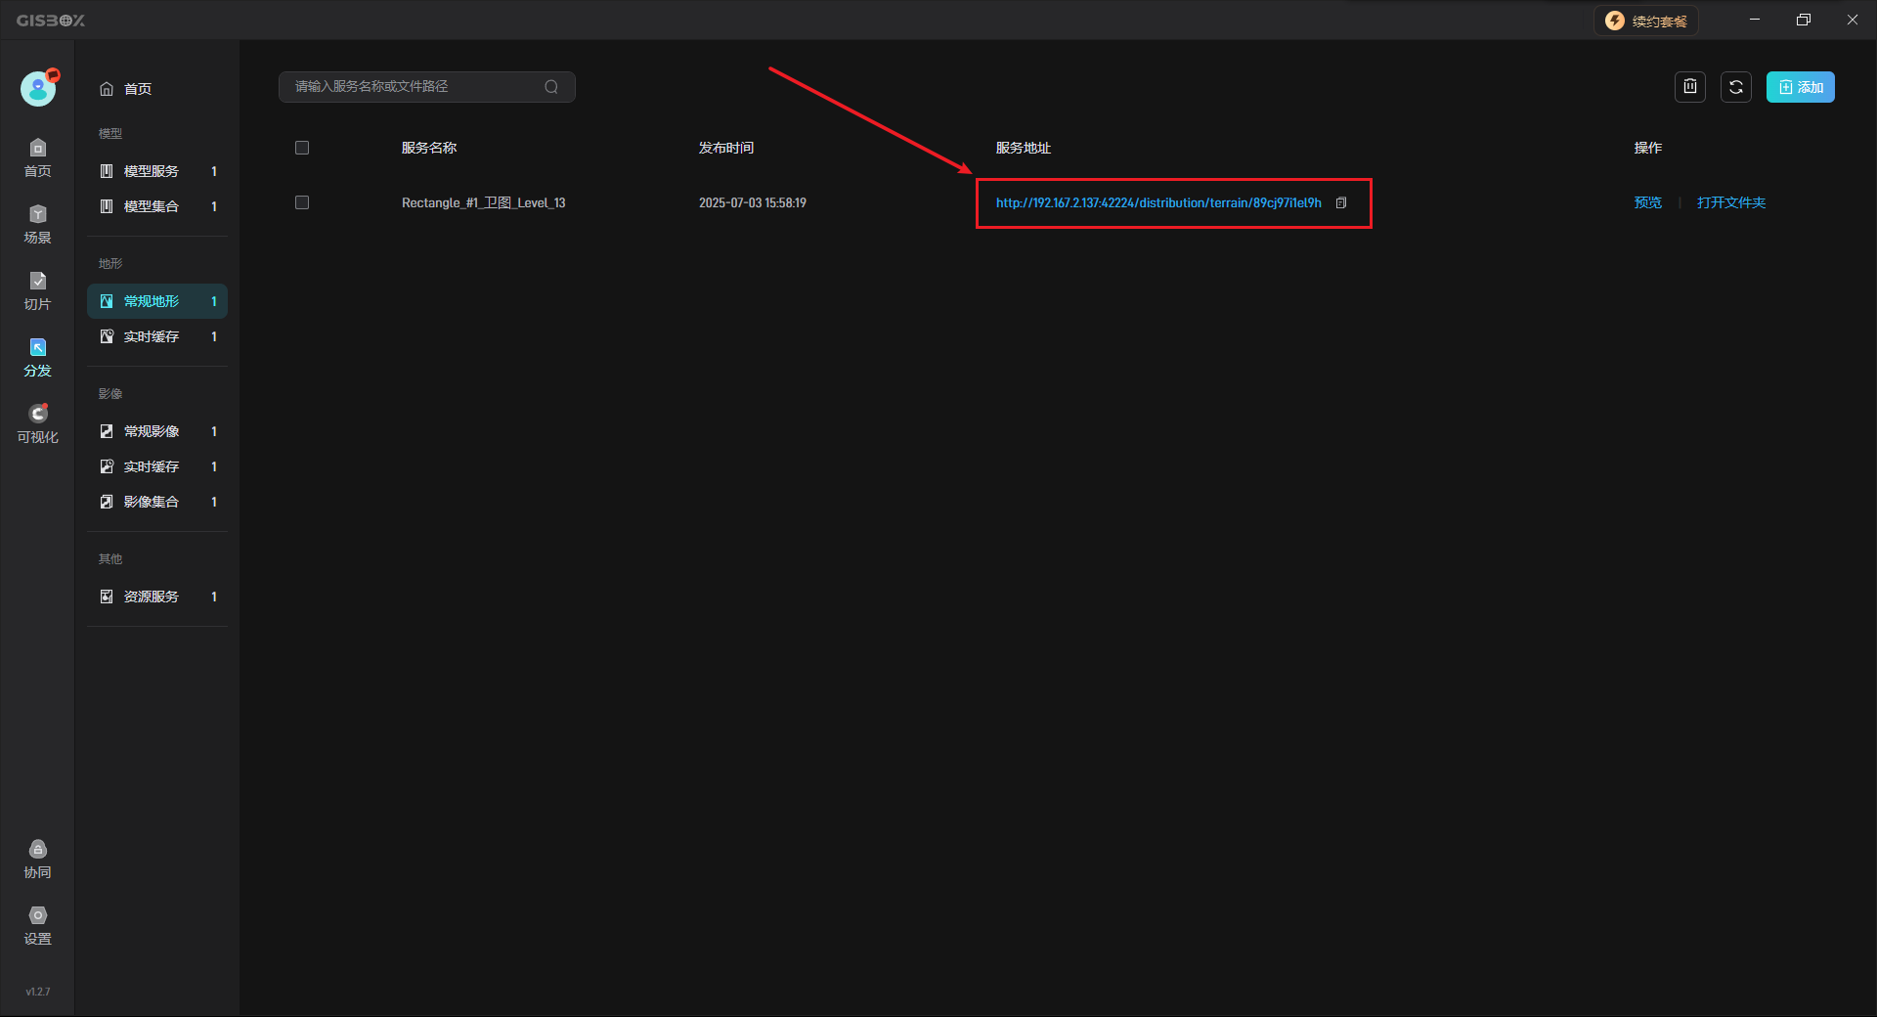Image resolution: width=1877 pixels, height=1017 pixels.
Task: Open the 设置 (Settings) sidebar section
Action: click(37, 925)
